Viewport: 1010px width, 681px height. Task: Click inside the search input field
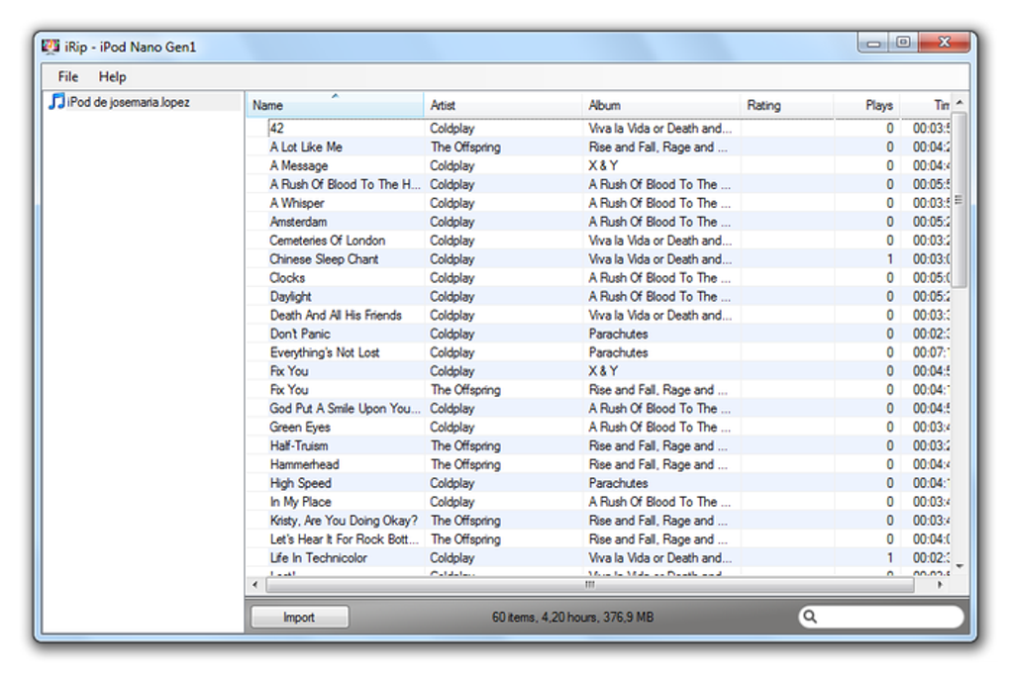889,617
